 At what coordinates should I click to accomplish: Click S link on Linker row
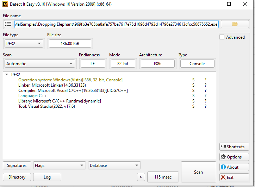point(193,85)
